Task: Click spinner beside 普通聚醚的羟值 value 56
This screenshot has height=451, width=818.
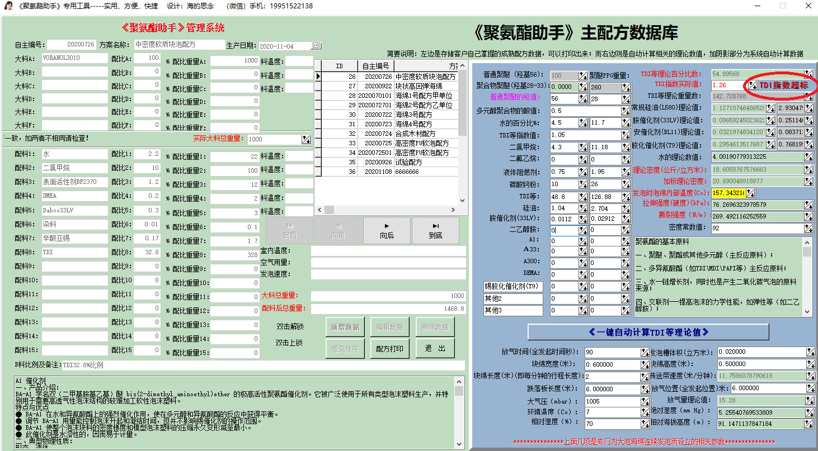Action: tap(583, 99)
